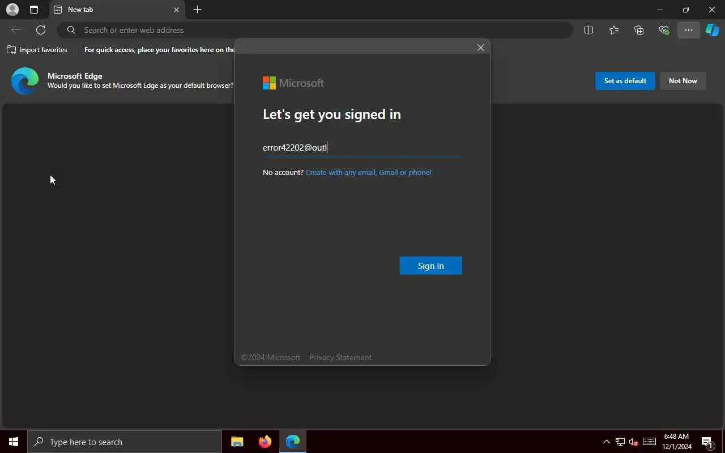Select the New tab tab
725x453 pixels.
pyautogui.click(x=117, y=10)
